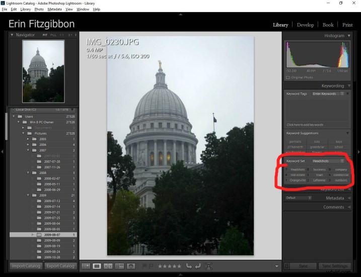
Task: Set Navigator zoom to FIT
Action: point(45,35)
